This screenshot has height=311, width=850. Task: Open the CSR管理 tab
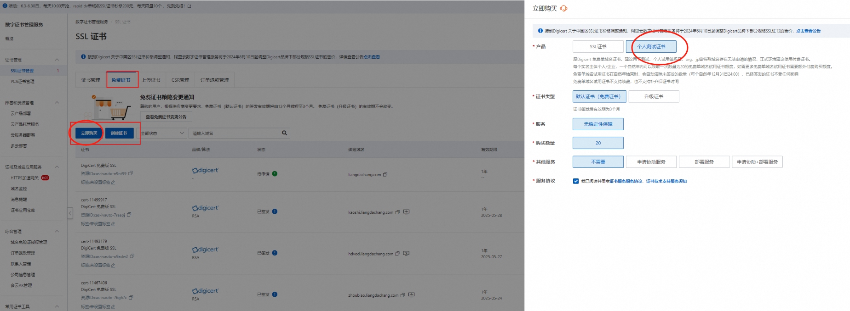pyautogui.click(x=180, y=80)
